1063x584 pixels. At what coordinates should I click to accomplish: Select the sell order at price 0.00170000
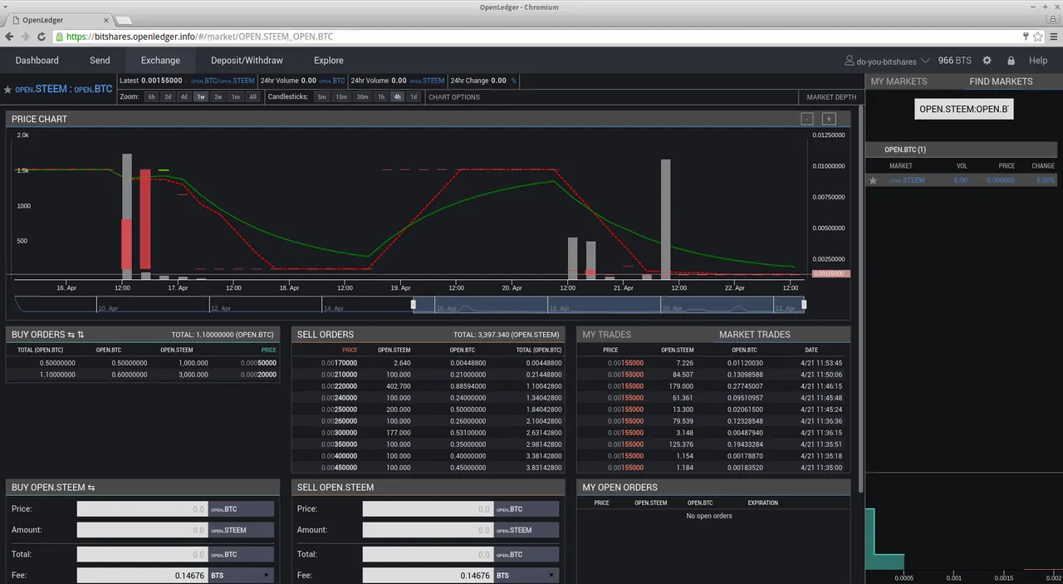coord(429,363)
